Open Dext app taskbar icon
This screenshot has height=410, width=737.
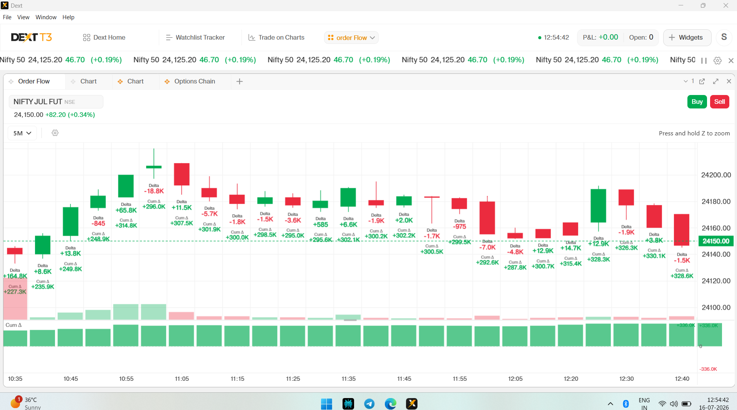point(412,403)
